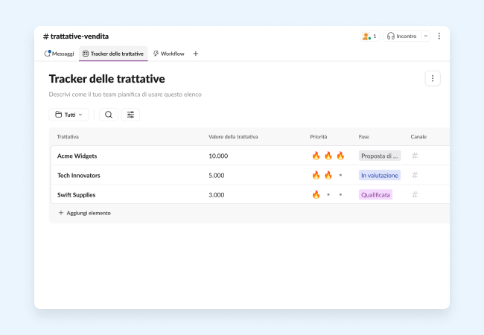Screen dimensions: 484x335
Task: Click the Priorità column header
Action: click(x=319, y=137)
